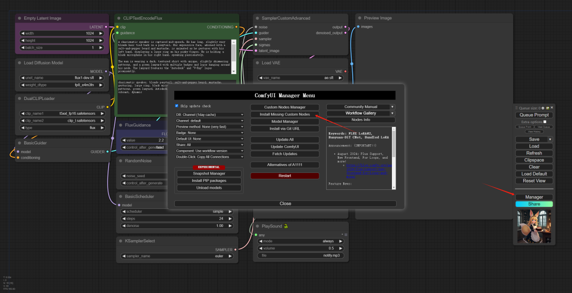This screenshot has height=293, width=572.
Task: Collapse the Empty Latent Image node dot
Action: pyautogui.click(x=19, y=19)
